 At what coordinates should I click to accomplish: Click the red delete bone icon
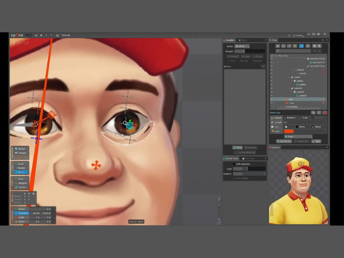[x=324, y=112]
